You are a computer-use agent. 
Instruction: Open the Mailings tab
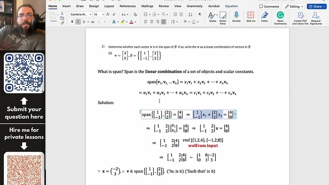pyautogui.click(x=147, y=6)
